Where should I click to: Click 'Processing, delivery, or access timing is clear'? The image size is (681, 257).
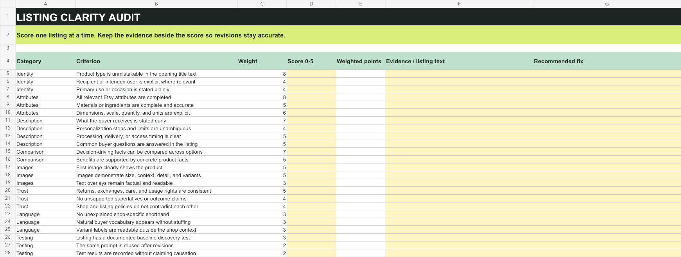pyautogui.click(x=129, y=136)
